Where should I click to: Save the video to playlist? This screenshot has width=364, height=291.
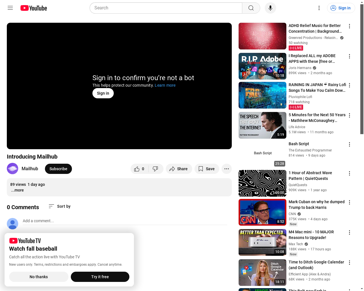pos(207,169)
